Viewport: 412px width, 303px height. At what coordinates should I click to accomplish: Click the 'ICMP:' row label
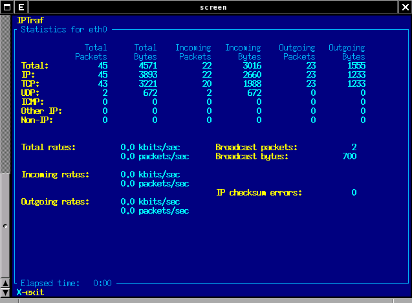[x=32, y=102]
